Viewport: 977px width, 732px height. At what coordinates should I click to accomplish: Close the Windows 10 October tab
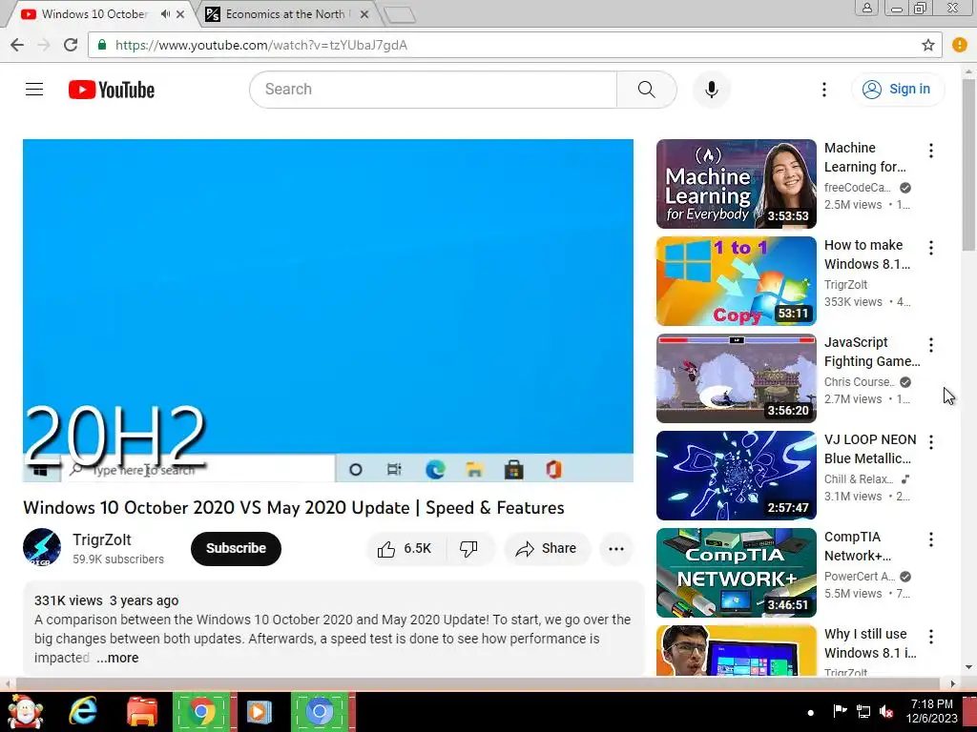tap(180, 13)
